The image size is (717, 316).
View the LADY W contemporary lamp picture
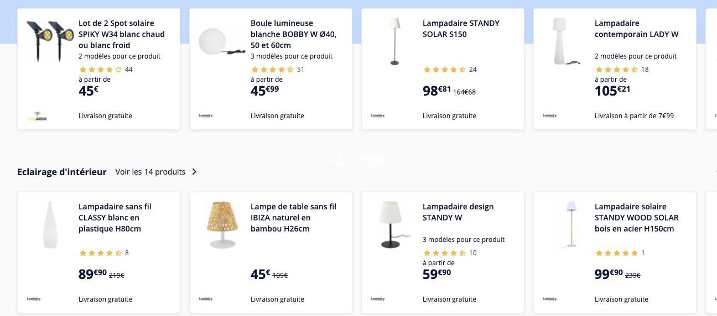[x=564, y=41]
